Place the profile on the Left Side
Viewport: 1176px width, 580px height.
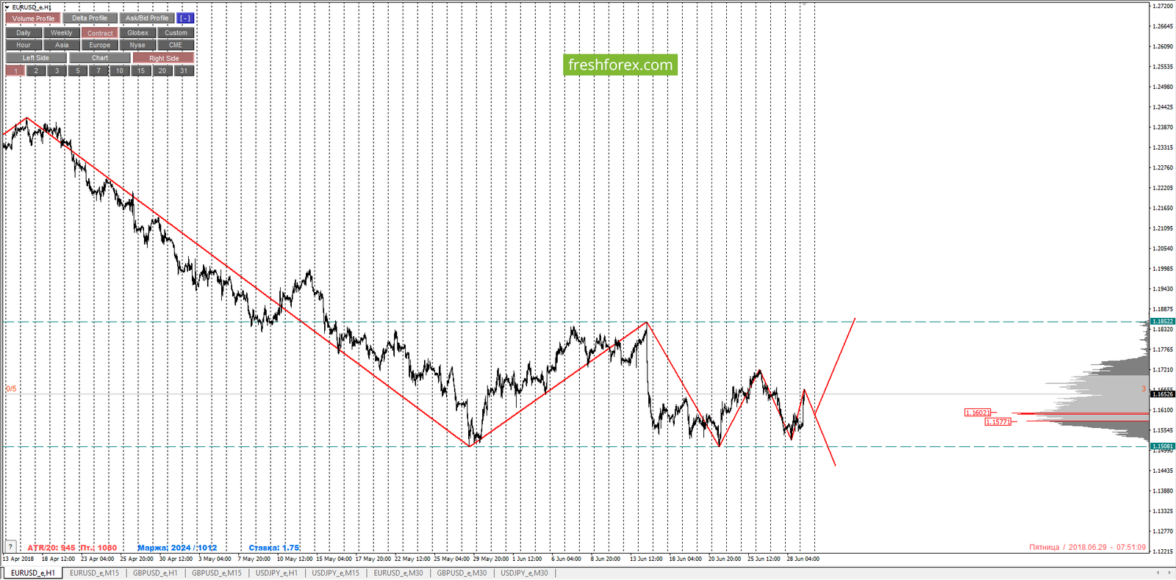(x=36, y=58)
